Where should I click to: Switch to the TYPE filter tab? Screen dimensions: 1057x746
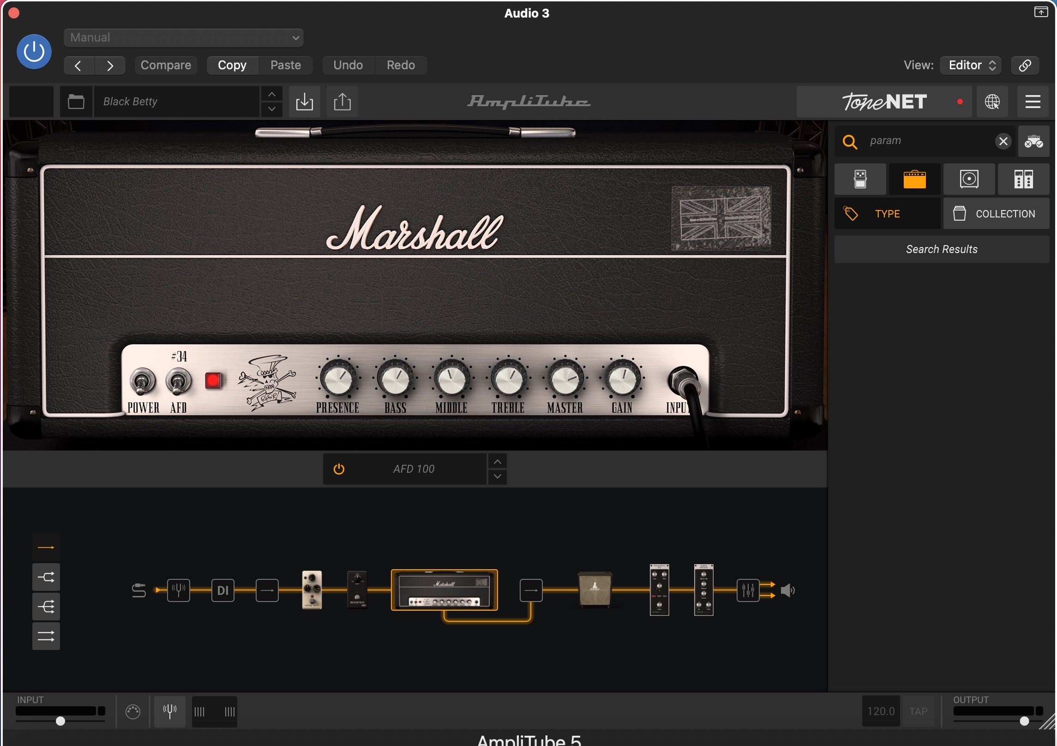click(x=887, y=214)
